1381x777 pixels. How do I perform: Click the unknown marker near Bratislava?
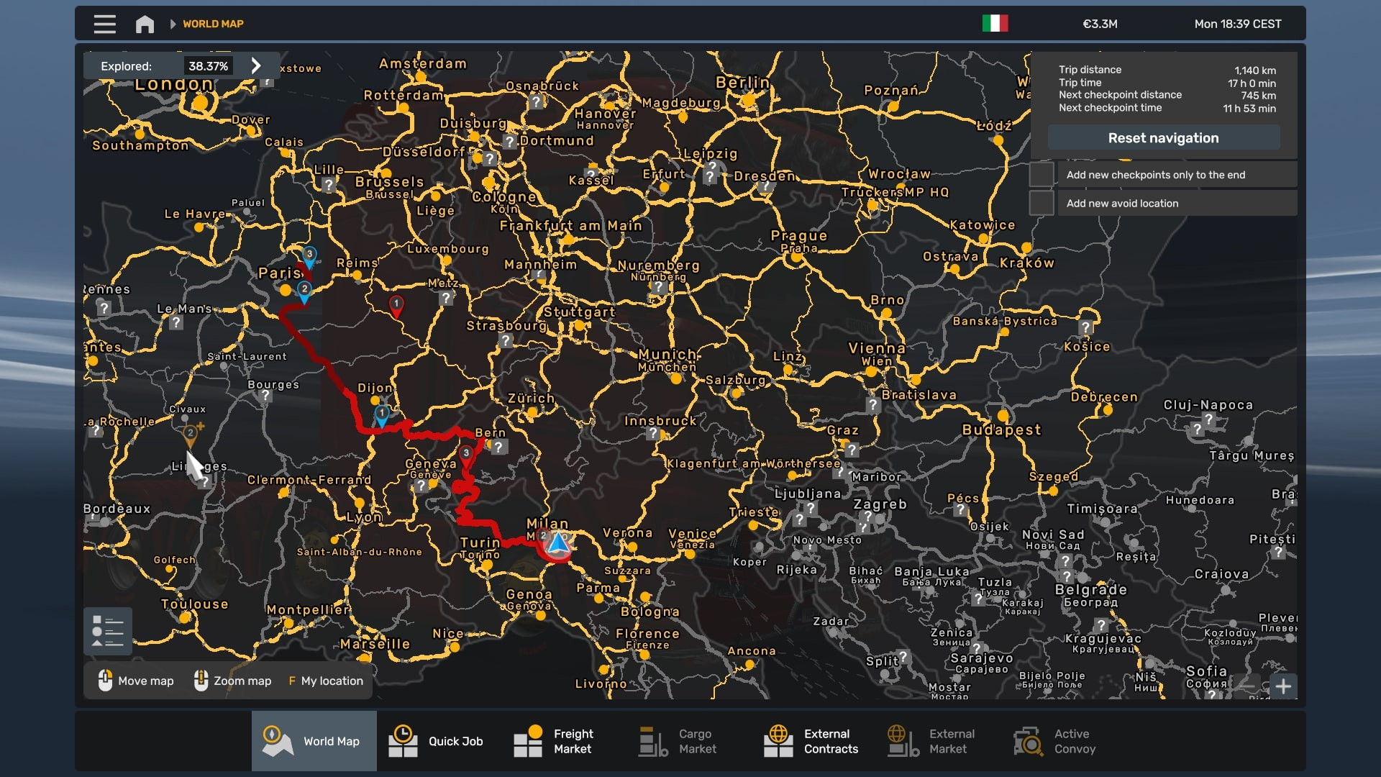(x=872, y=405)
